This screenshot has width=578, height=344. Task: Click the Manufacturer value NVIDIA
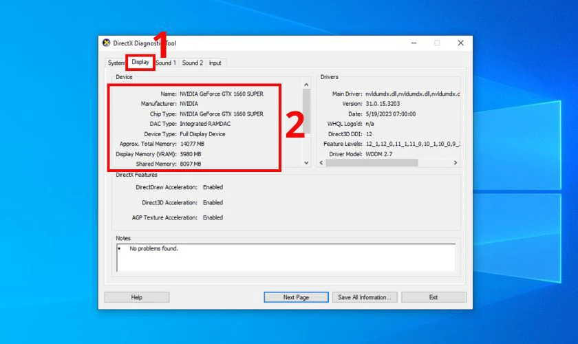pos(189,104)
